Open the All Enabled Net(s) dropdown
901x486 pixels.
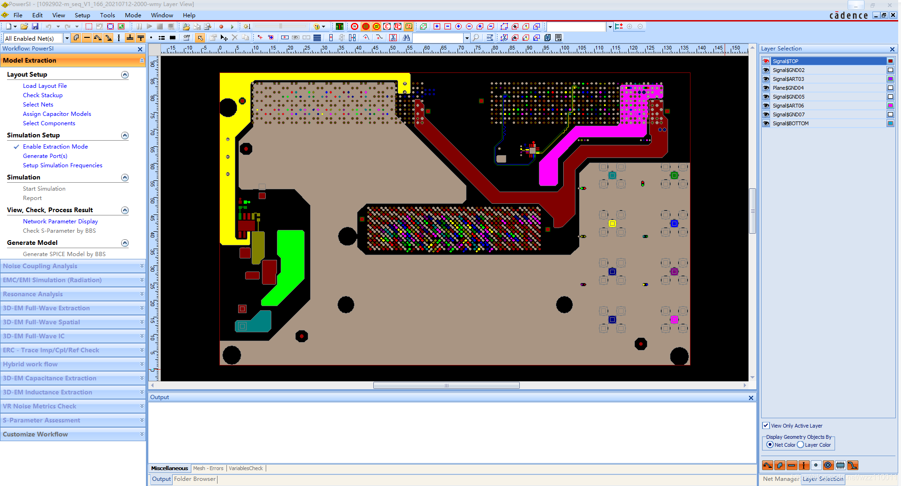coord(66,38)
